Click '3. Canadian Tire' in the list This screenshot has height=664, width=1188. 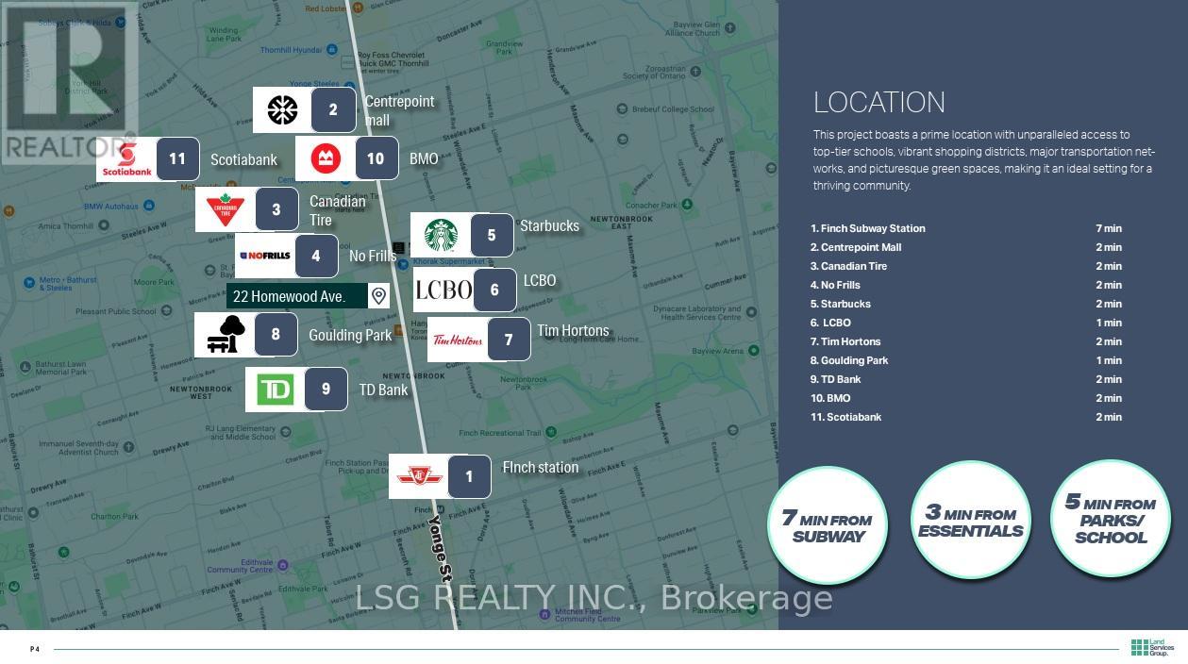coord(848,266)
